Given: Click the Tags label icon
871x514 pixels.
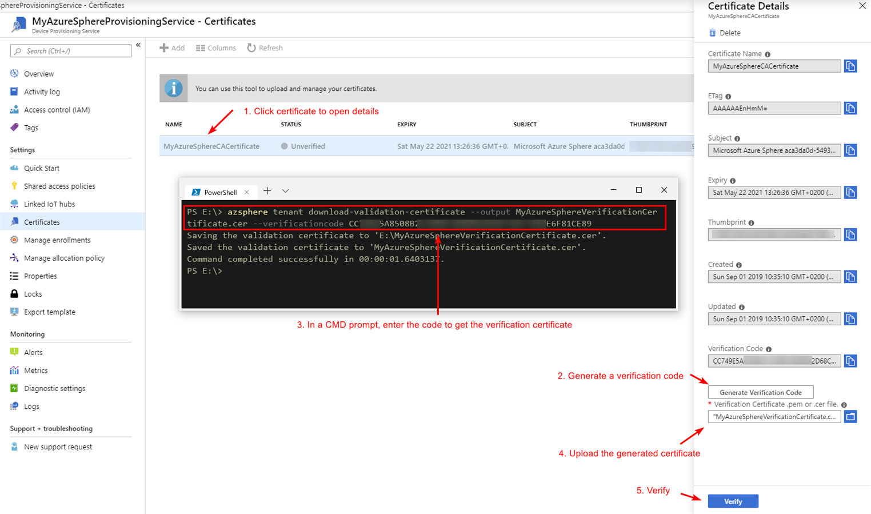Looking at the screenshot, I should click(14, 127).
